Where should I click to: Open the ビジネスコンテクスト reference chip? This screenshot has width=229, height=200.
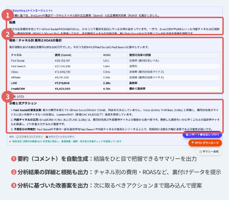click(x=30, y=137)
